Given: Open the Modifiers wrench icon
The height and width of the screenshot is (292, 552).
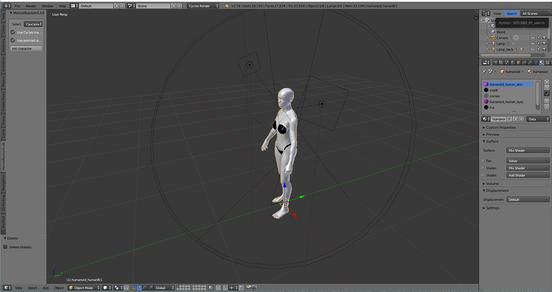Looking at the screenshot, I should (530, 62).
